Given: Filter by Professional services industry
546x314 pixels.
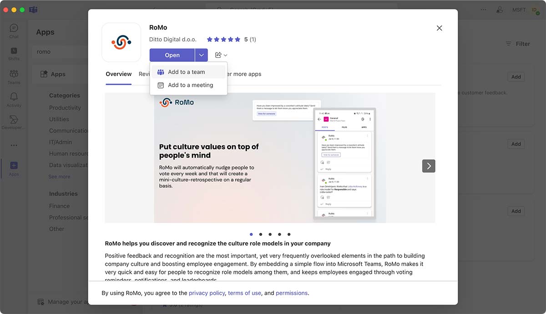Looking at the screenshot, I should click(x=69, y=217).
